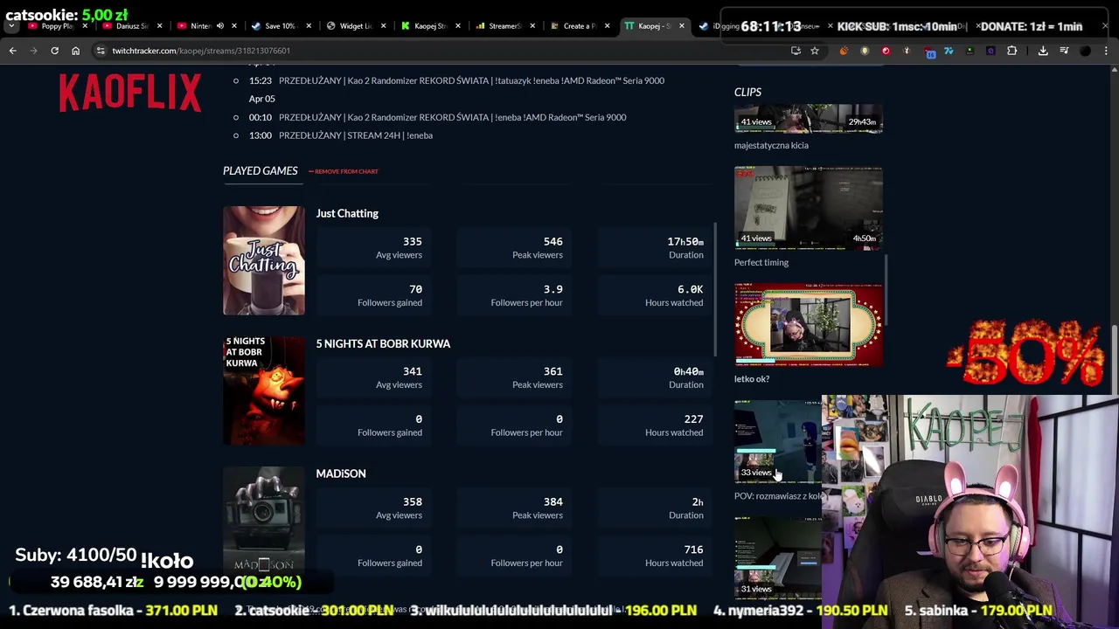Screen dimensions: 1119x629
Task: Open the 'letko ok?' clip title
Action: 752,379
